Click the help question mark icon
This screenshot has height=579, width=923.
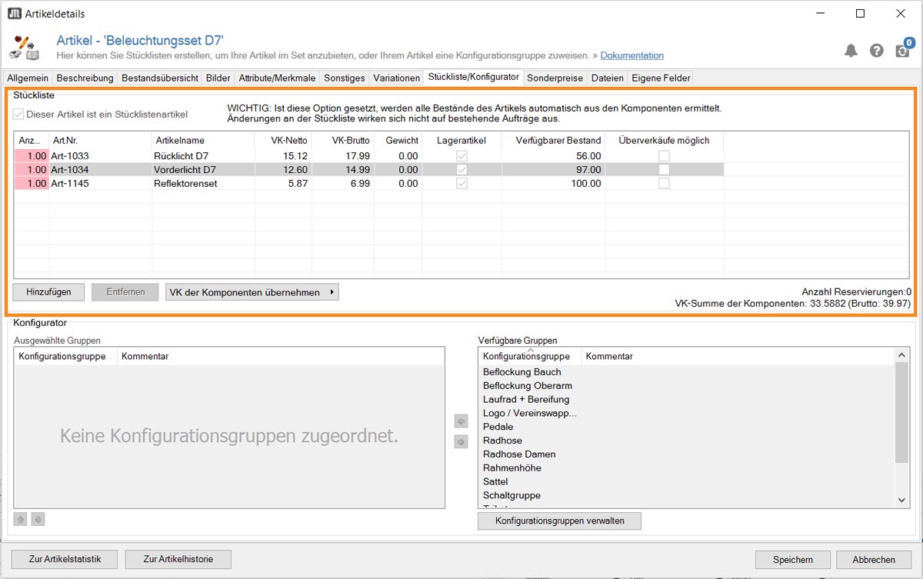tap(877, 50)
